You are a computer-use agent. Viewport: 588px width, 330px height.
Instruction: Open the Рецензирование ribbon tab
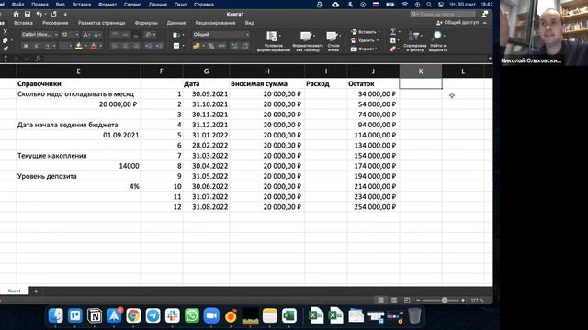click(x=215, y=23)
